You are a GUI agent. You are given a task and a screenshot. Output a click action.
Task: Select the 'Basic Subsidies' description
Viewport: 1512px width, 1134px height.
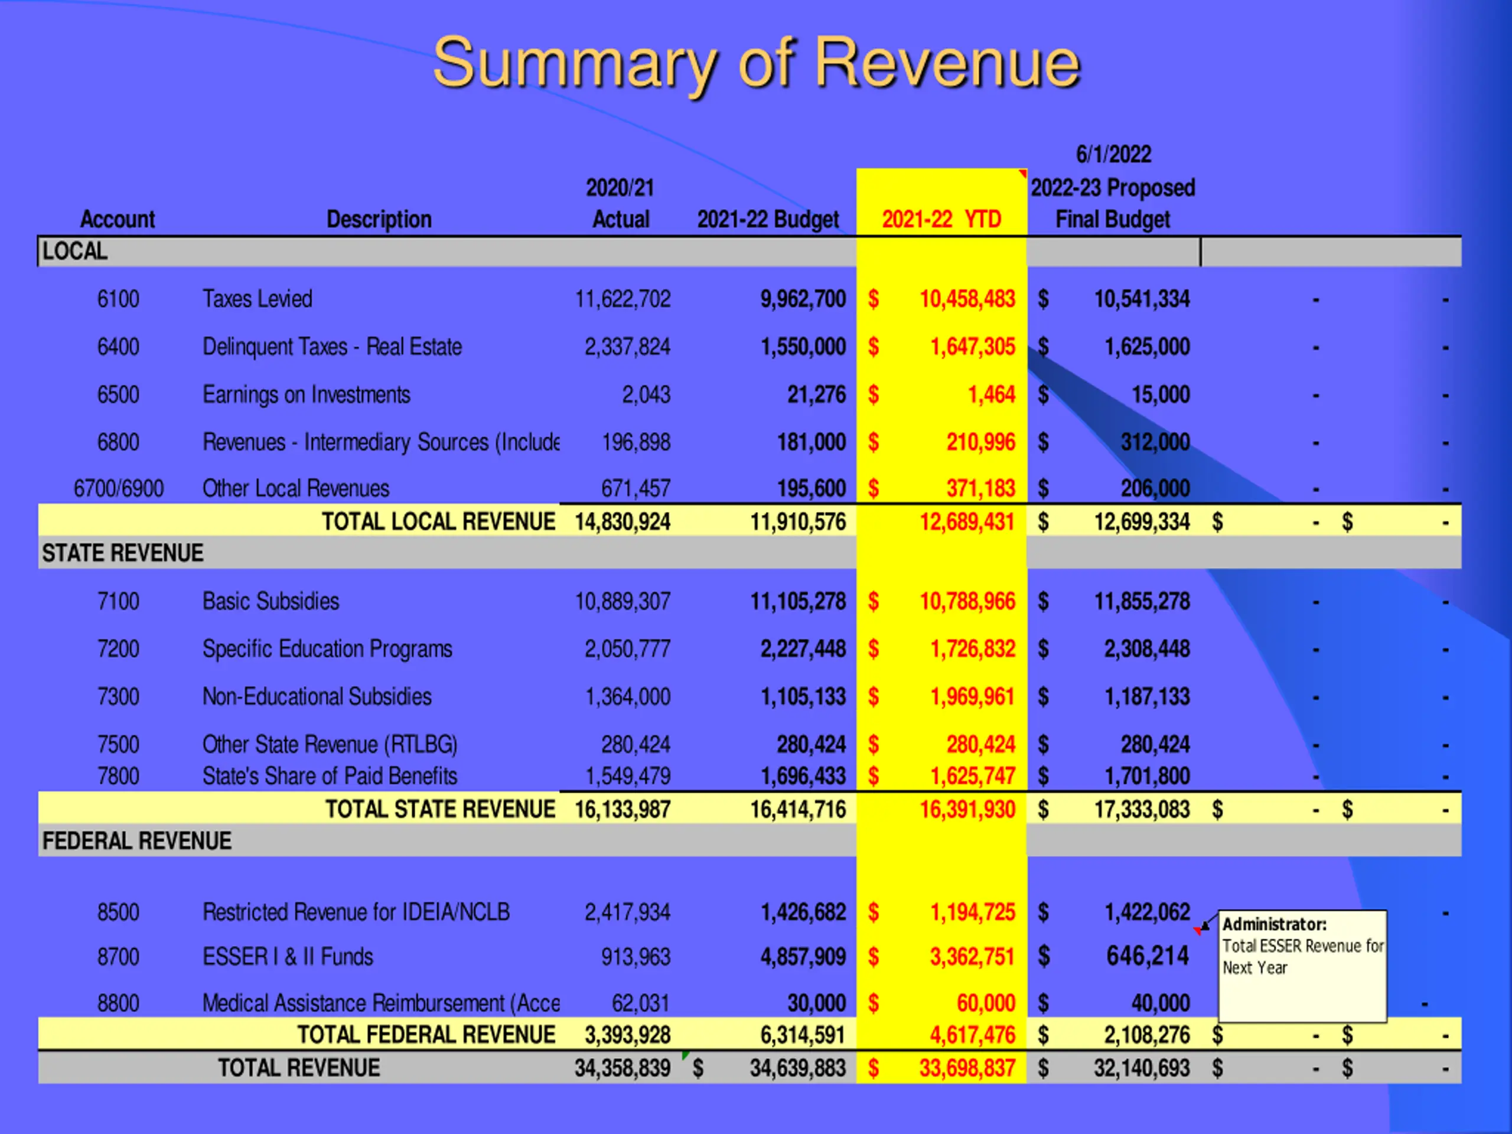(x=271, y=601)
